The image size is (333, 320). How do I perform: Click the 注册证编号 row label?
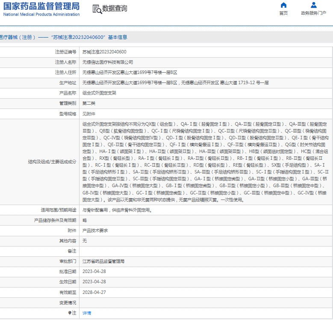pos(65,52)
